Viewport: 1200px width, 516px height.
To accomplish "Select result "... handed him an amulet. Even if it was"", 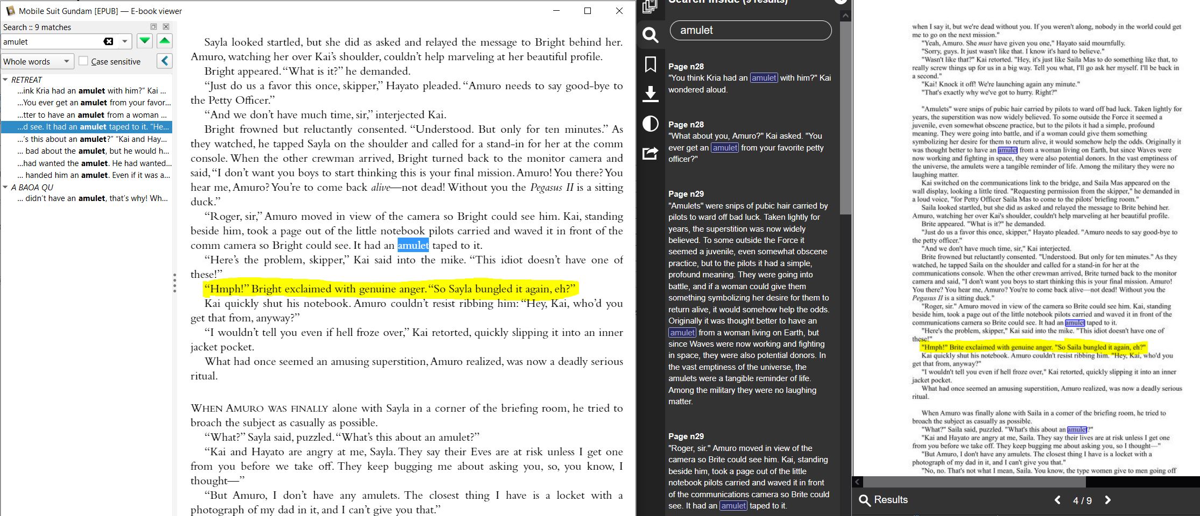I will [x=94, y=175].
